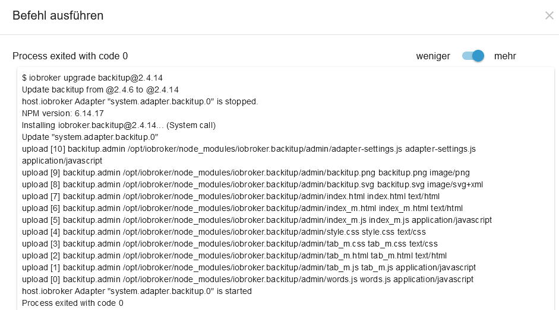Click the upload [10] adapter-settings.js line

[248, 149]
